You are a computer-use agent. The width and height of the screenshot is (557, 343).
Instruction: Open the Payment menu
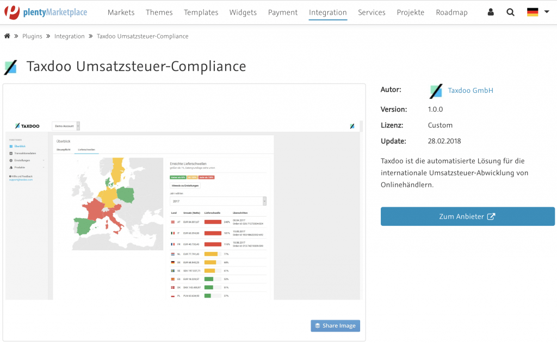coord(283,12)
